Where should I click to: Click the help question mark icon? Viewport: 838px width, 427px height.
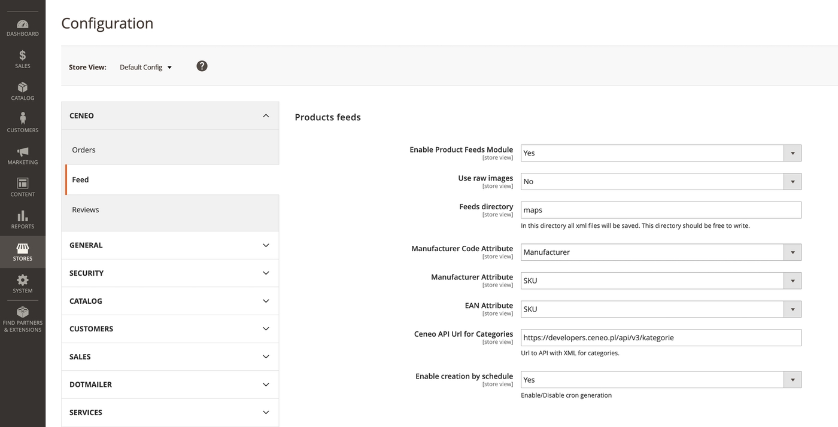pyautogui.click(x=202, y=66)
